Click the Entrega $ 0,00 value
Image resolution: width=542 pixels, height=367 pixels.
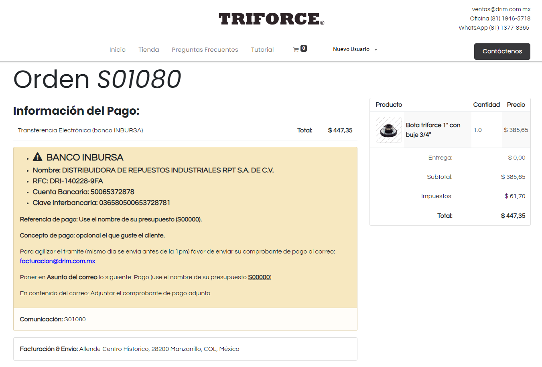click(516, 158)
